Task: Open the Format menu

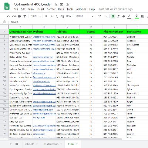Action: pyautogui.click(x=51, y=9)
